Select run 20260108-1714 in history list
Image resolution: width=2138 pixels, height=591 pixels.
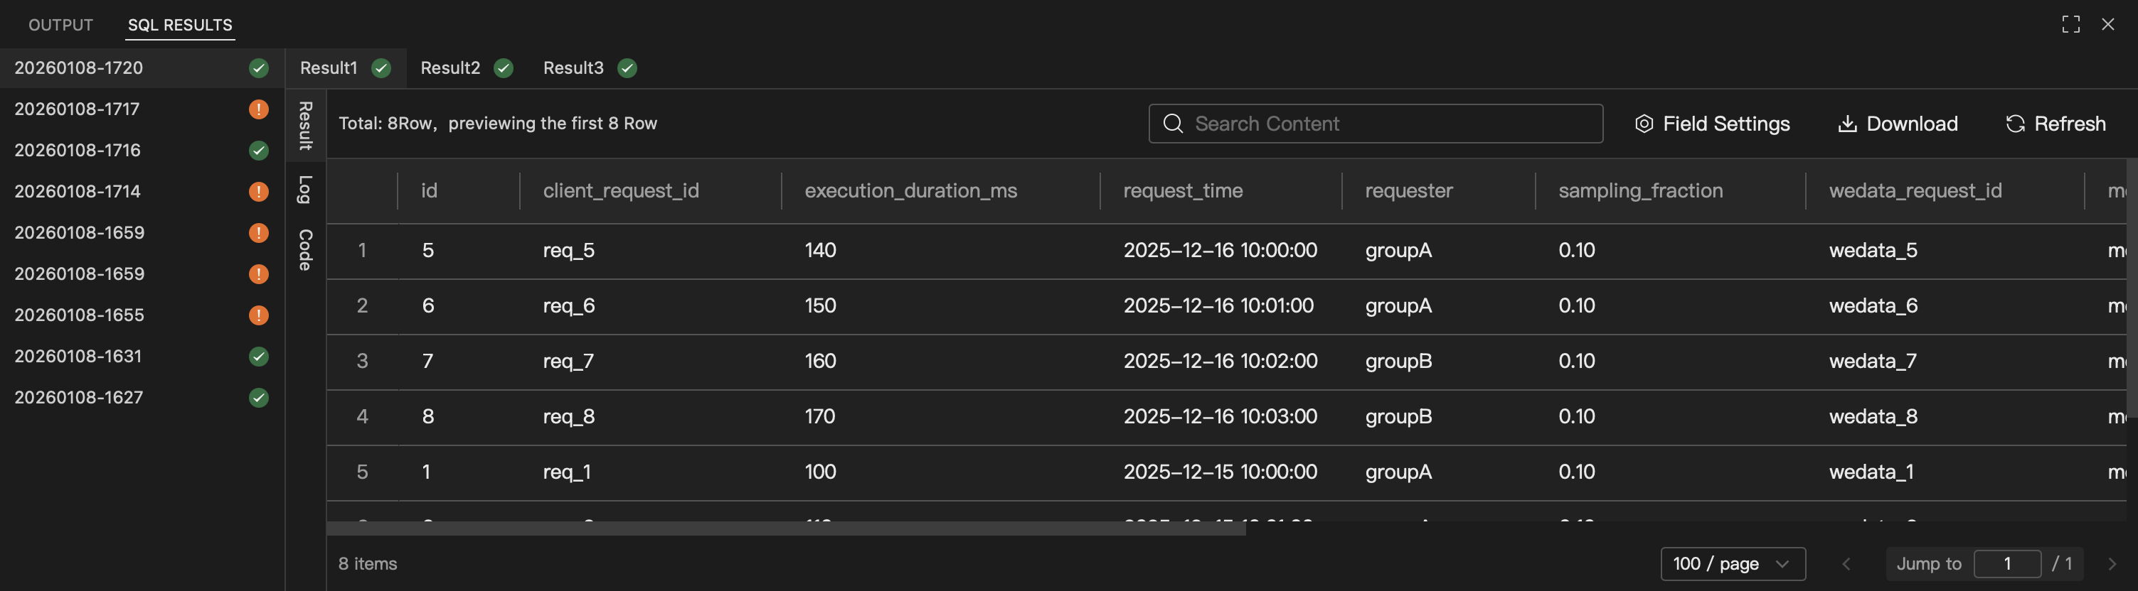78,192
